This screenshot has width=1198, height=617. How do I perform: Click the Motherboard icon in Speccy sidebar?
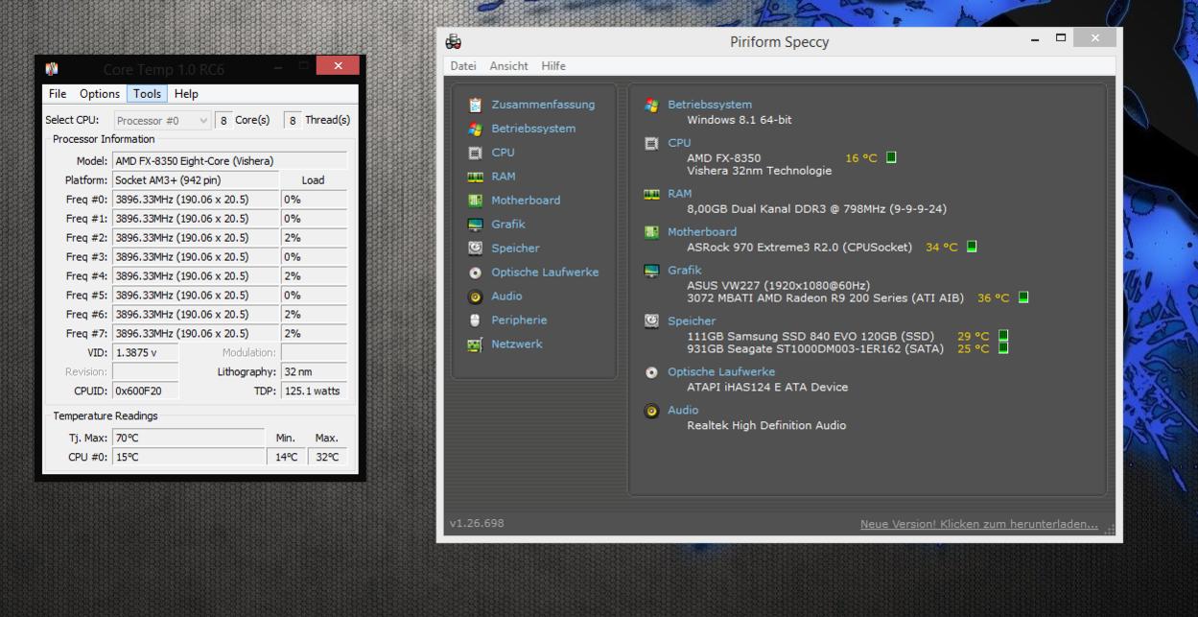tap(475, 201)
